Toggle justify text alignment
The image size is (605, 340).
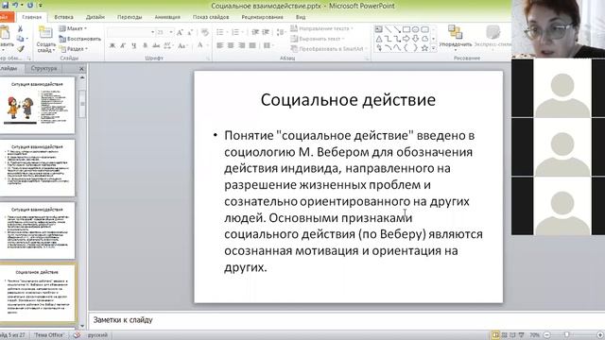[x=252, y=45]
